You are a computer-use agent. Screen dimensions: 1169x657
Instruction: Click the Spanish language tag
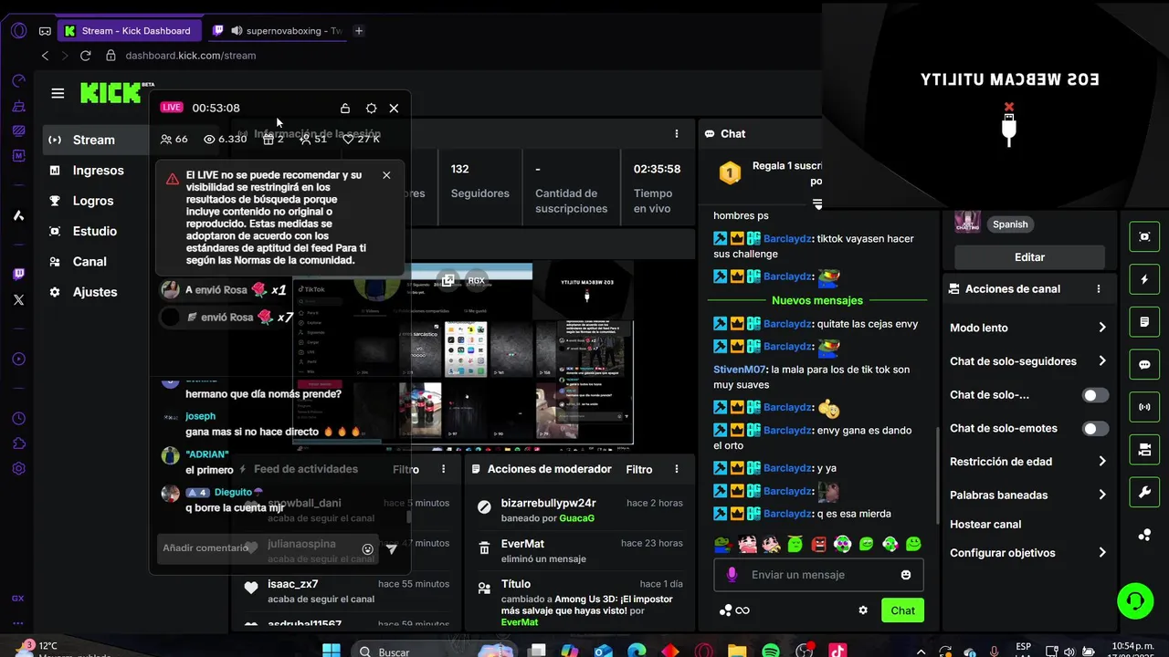pyautogui.click(x=1010, y=224)
